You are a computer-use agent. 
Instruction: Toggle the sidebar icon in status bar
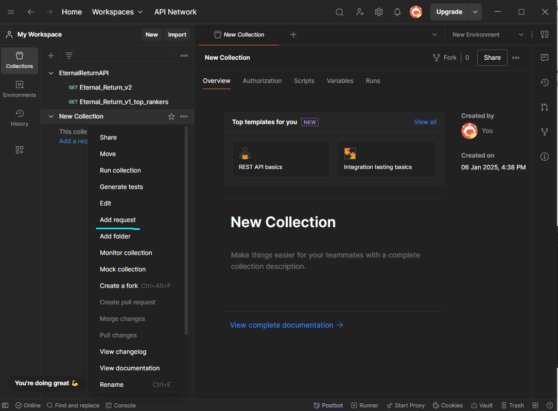pyautogui.click(x=5, y=405)
